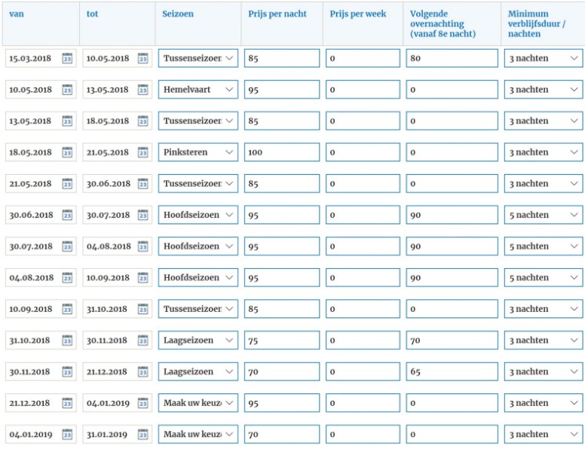Screen dimensions: 585x449
Task: Click calendar icon next to start date 04.08.2018
Action: click(66, 278)
